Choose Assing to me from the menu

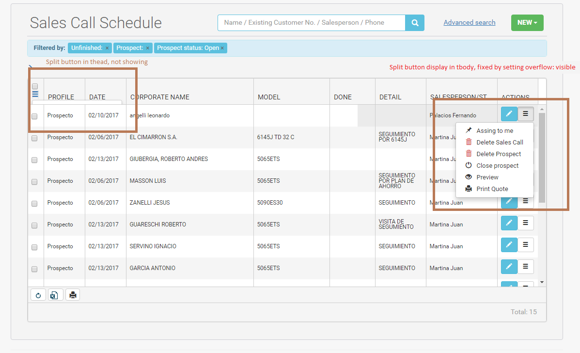click(495, 130)
